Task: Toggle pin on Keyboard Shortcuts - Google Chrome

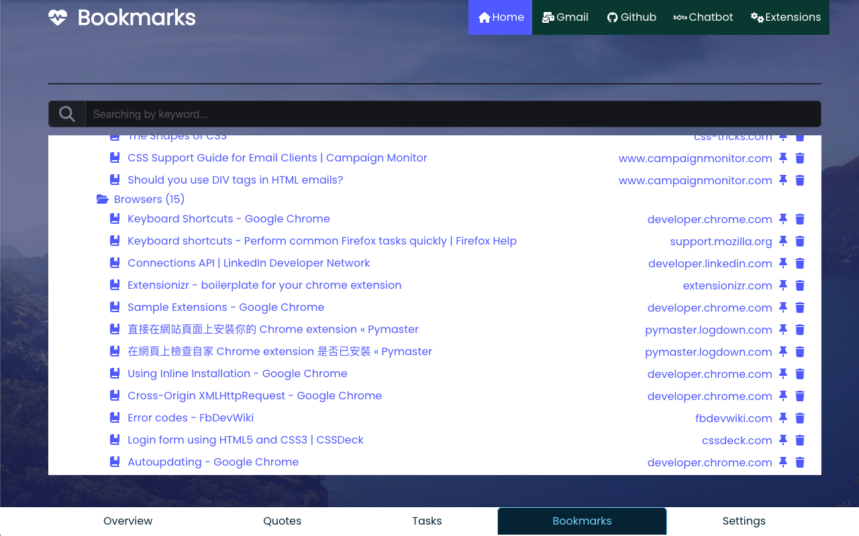Action: pos(782,219)
